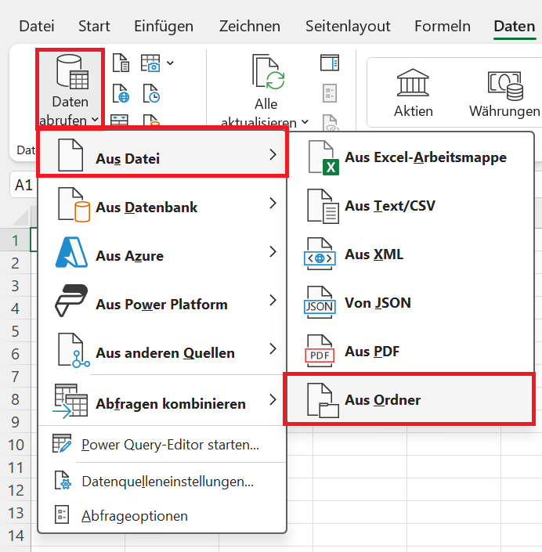Select row header 11
The image size is (542, 552).
point(16,467)
